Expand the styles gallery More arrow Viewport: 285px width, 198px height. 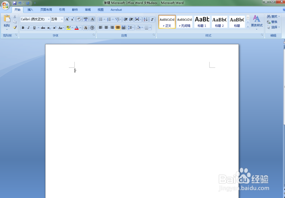tap(248, 26)
